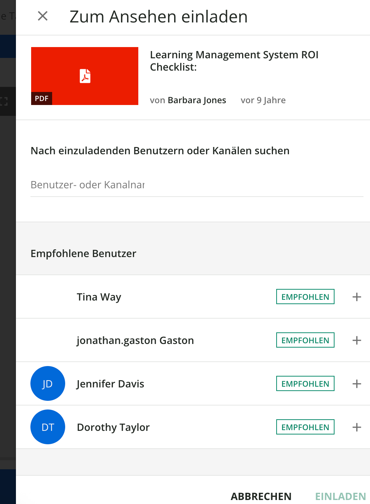This screenshot has width=370, height=504.
Task: Click the JD avatar circle
Action: [x=48, y=383]
